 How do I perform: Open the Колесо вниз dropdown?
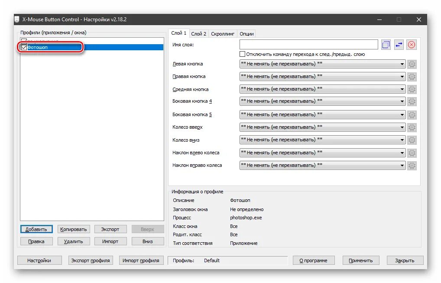tap(322, 140)
